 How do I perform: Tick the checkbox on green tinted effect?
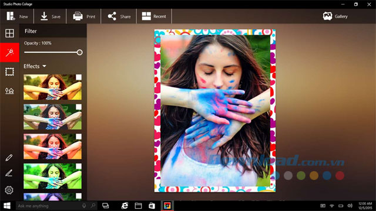point(79,166)
